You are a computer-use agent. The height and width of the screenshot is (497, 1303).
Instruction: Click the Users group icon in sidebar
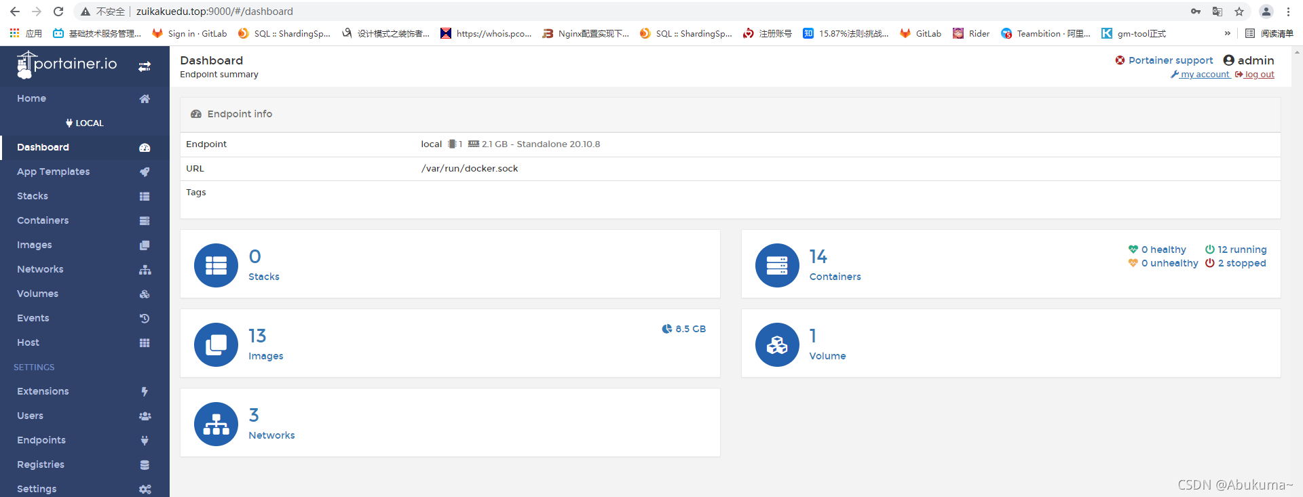[x=145, y=416]
